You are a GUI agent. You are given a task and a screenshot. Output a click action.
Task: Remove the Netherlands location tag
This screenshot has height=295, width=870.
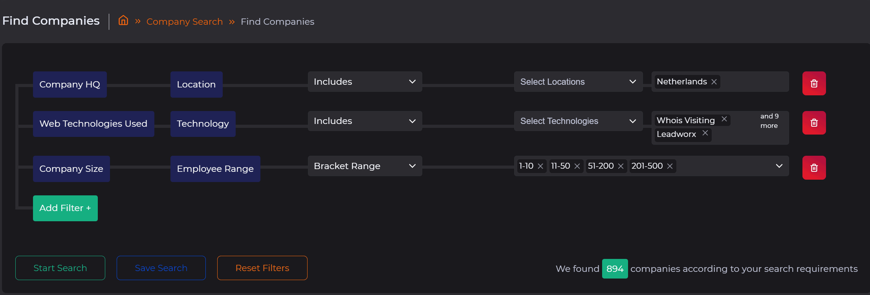(714, 82)
